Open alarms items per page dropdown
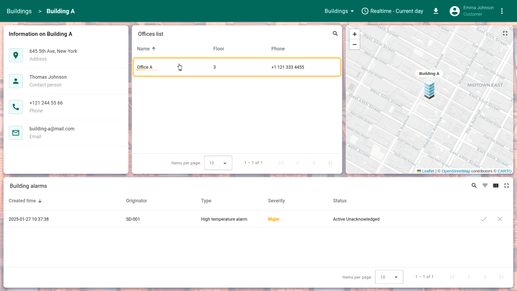Viewport: 517px width, 291px height. click(x=389, y=277)
